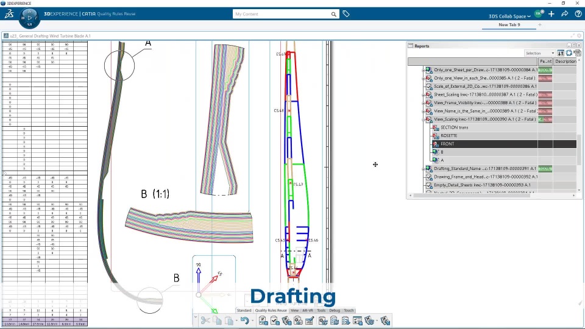585x329 pixels.
Task: Click the Reports panel horizontal scrollbar
Action: (472, 195)
